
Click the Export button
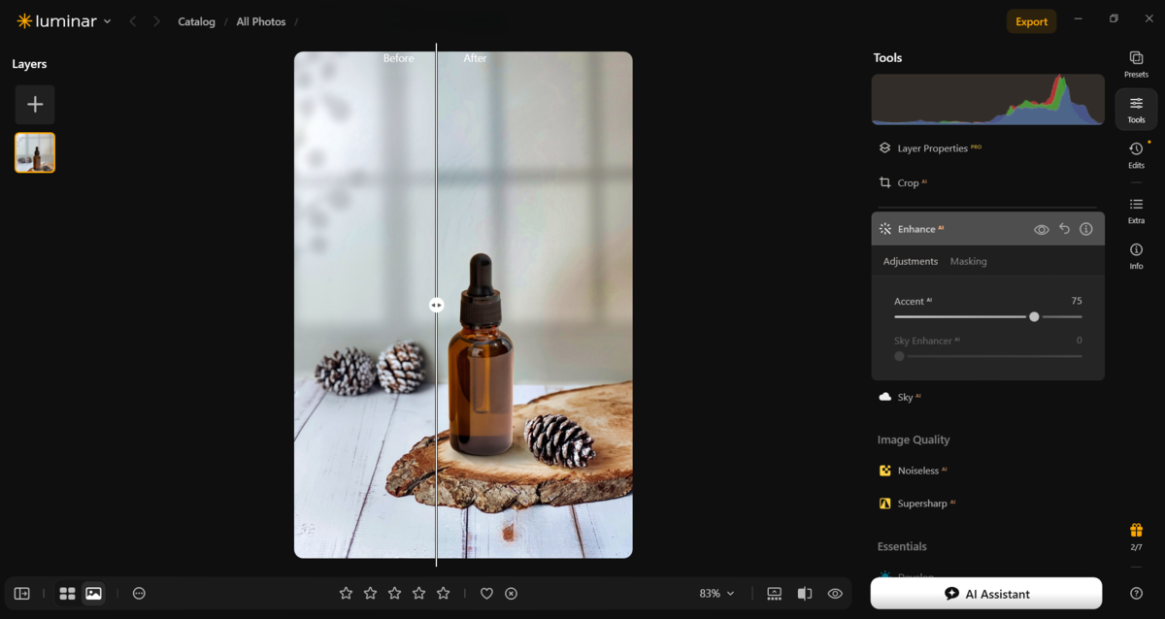click(1031, 21)
